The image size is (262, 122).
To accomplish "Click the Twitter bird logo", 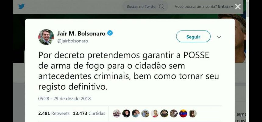I will tap(21, 6).
